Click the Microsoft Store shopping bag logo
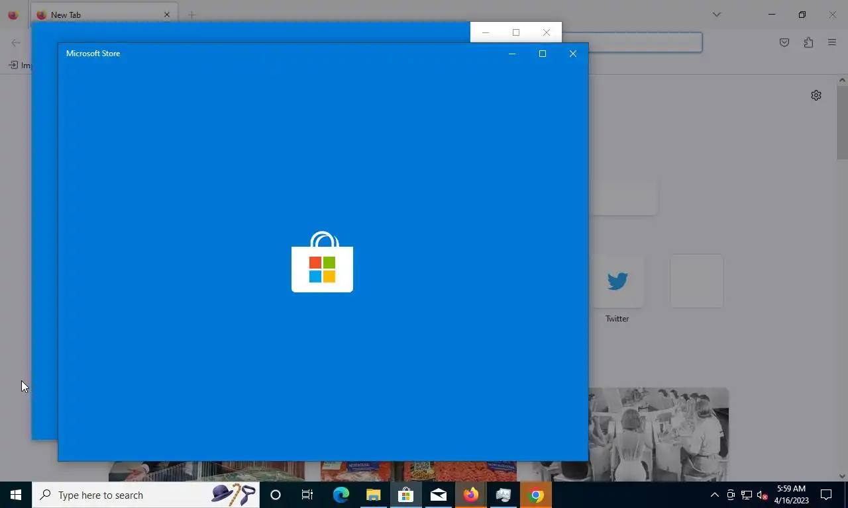 click(322, 262)
